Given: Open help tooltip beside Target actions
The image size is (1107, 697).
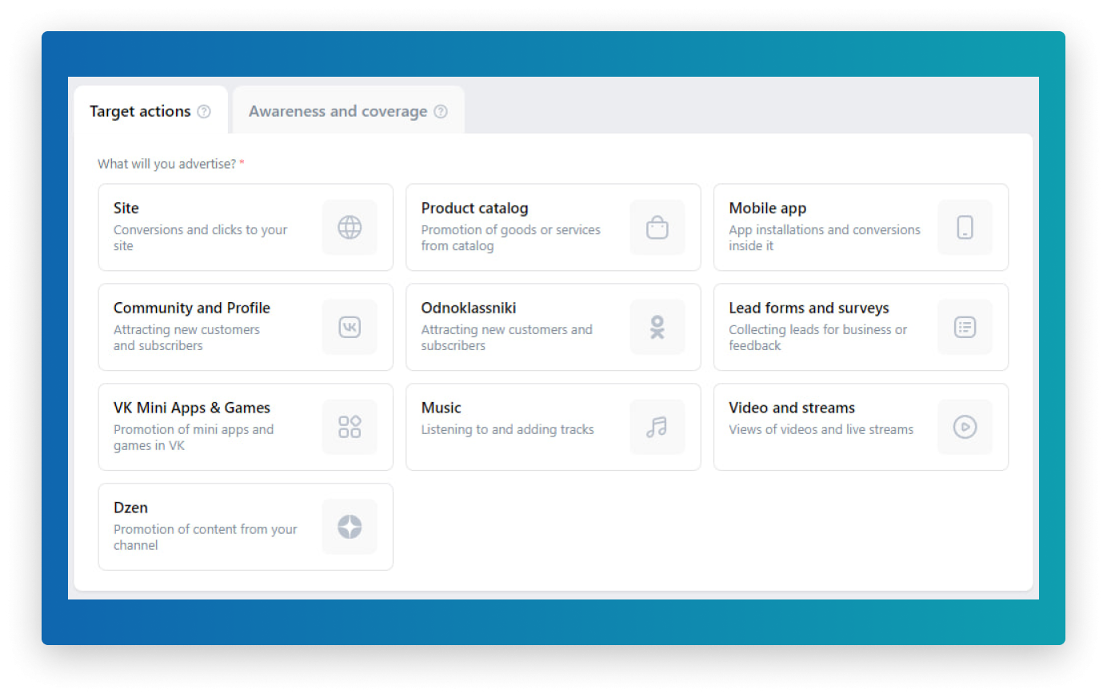Looking at the screenshot, I should (204, 112).
